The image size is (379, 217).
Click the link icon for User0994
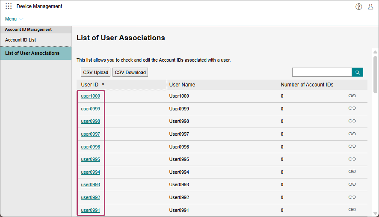(x=352, y=172)
